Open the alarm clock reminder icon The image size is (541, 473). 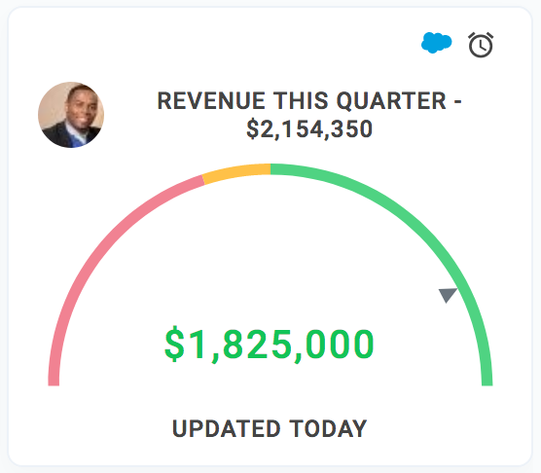tap(481, 45)
